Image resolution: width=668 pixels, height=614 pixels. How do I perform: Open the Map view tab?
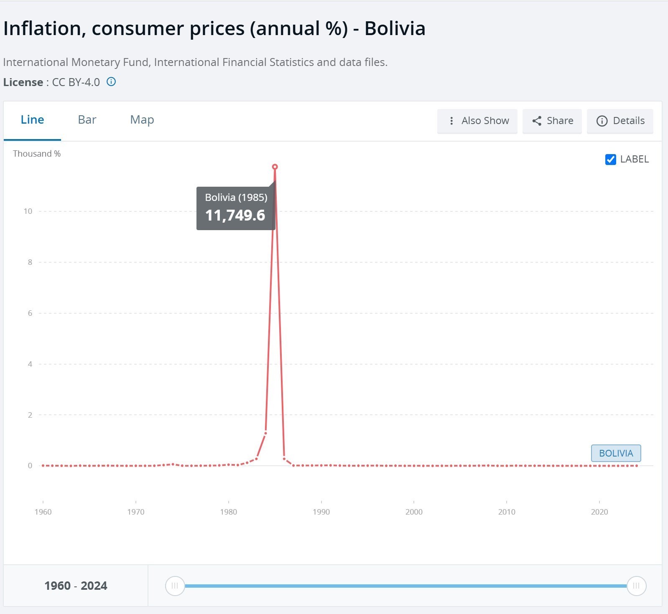coord(142,120)
